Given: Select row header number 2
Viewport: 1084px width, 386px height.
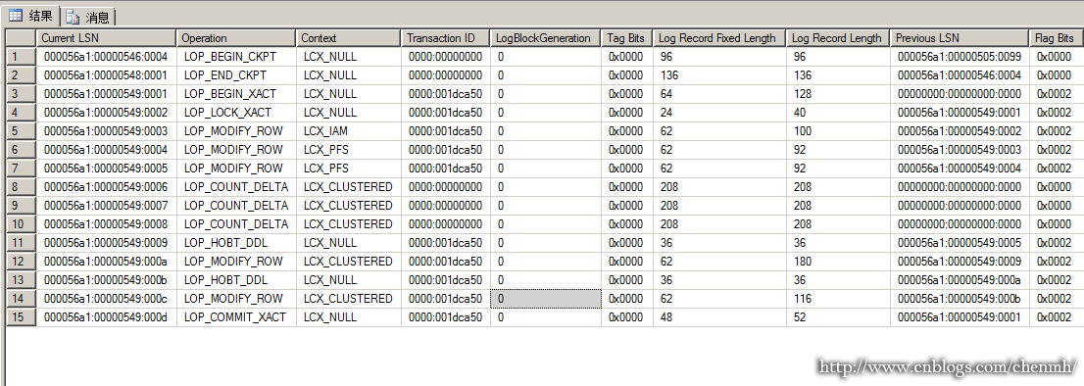Looking at the screenshot, I should point(21,75).
